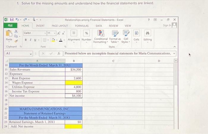Screen dimensions: 208x134
Task: Open the Editing group binoculars
Action: 147,36
